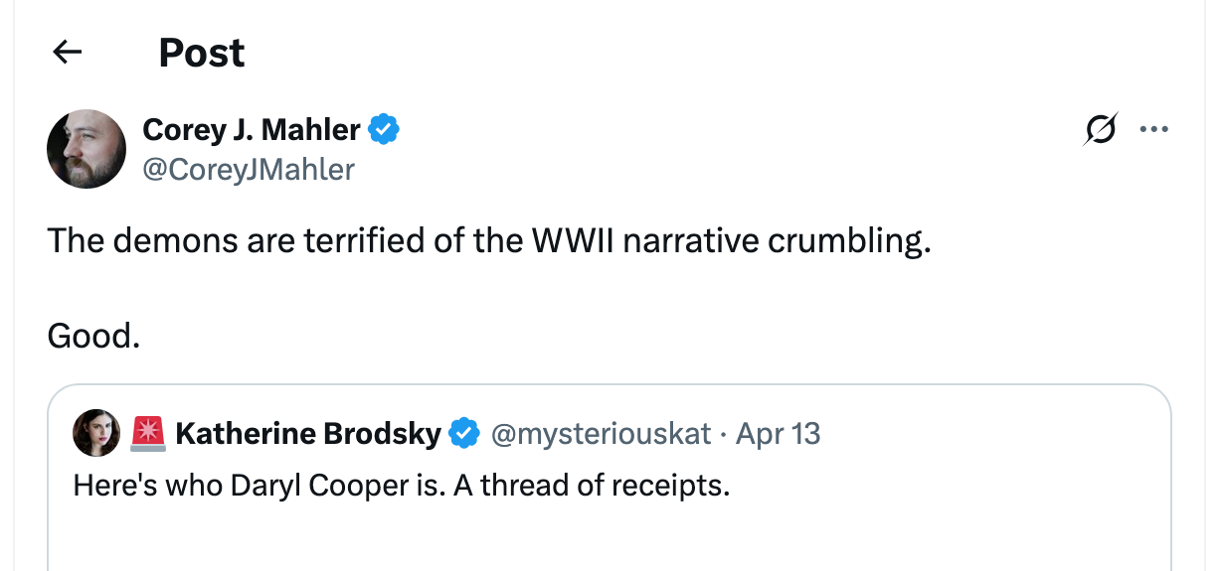Open the three-dot More options menu

tap(1154, 130)
